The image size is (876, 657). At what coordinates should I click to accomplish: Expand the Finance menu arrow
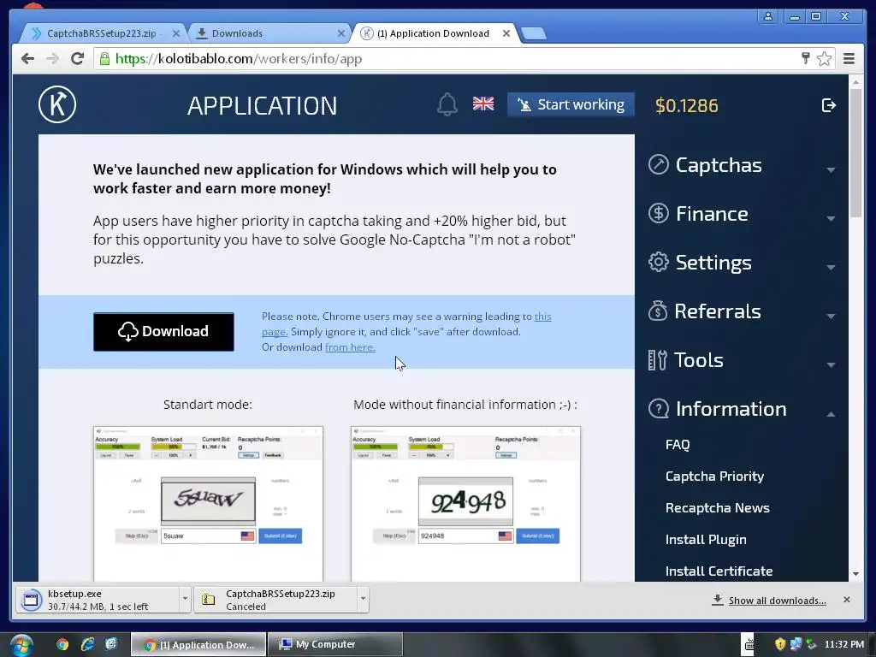(831, 218)
